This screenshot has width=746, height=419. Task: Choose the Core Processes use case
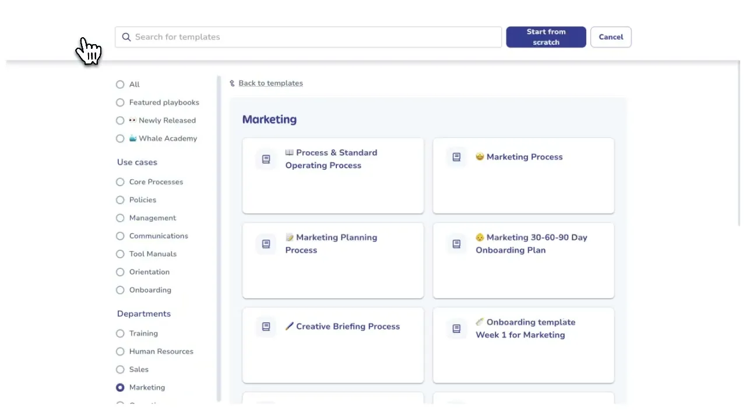click(120, 182)
